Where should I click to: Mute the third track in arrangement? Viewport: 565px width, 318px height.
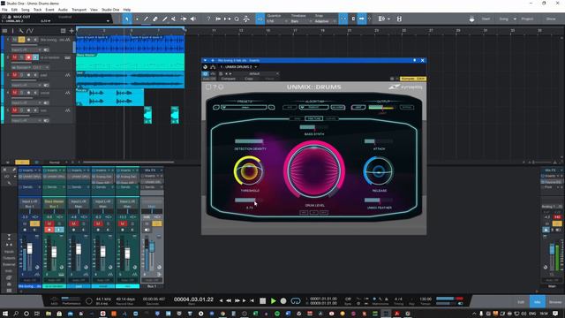click(x=15, y=75)
